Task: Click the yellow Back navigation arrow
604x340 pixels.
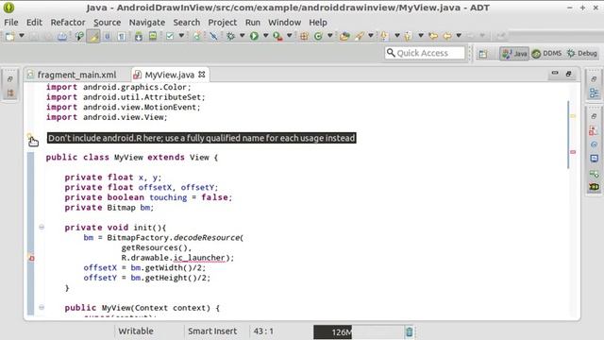Action: click(x=447, y=36)
